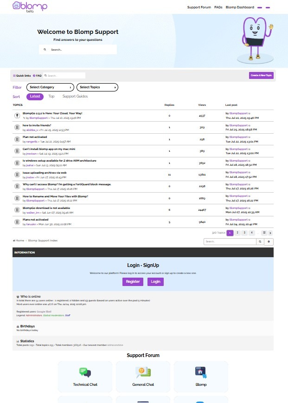Open Blomp Dashboard in top navigation
Image resolution: width=288 pixels, height=403 pixels.
pos(240,7)
